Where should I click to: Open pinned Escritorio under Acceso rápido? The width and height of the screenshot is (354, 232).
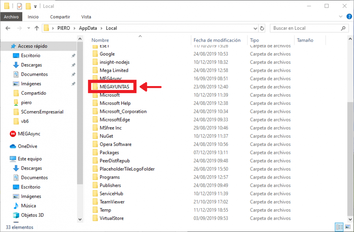(x=30, y=56)
